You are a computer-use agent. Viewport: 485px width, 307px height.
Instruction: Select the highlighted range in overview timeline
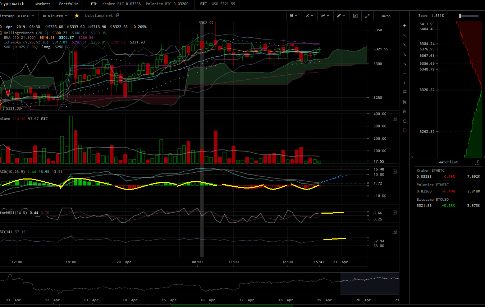[x=370, y=284]
